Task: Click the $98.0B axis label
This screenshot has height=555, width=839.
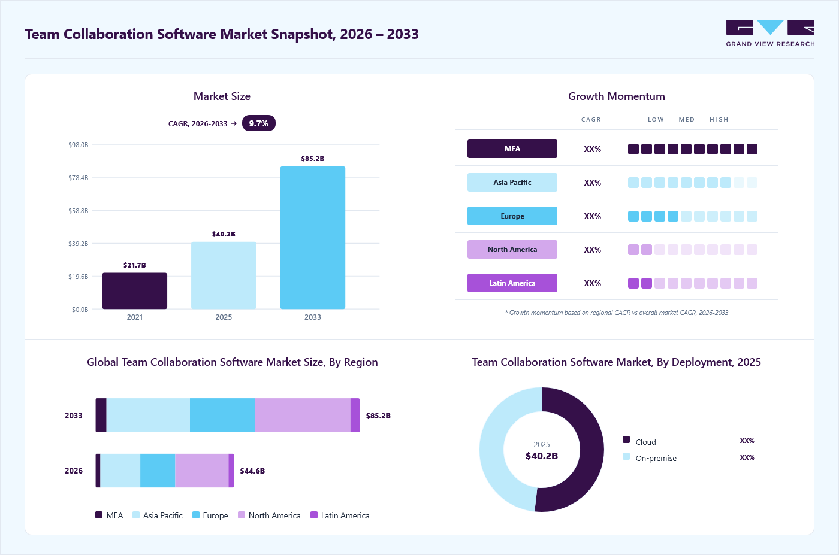Action: tap(78, 145)
